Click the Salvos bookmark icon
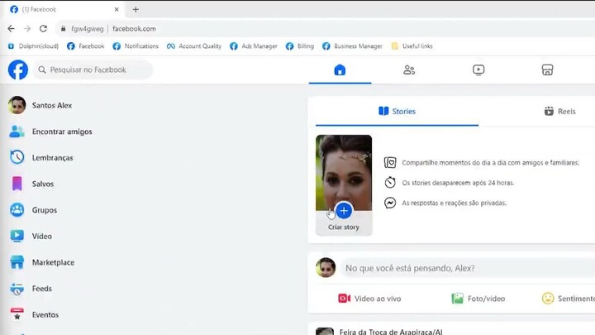The width and height of the screenshot is (595, 335). [17, 184]
